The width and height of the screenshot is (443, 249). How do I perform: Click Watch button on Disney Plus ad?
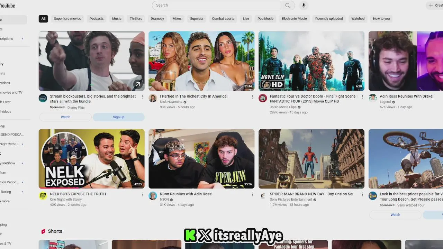pyautogui.click(x=65, y=117)
